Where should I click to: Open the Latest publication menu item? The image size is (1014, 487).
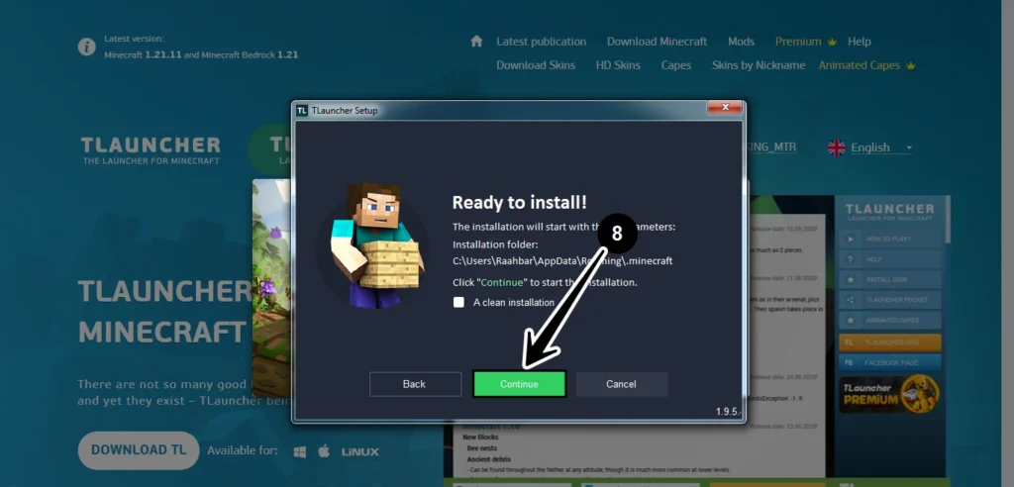542,42
